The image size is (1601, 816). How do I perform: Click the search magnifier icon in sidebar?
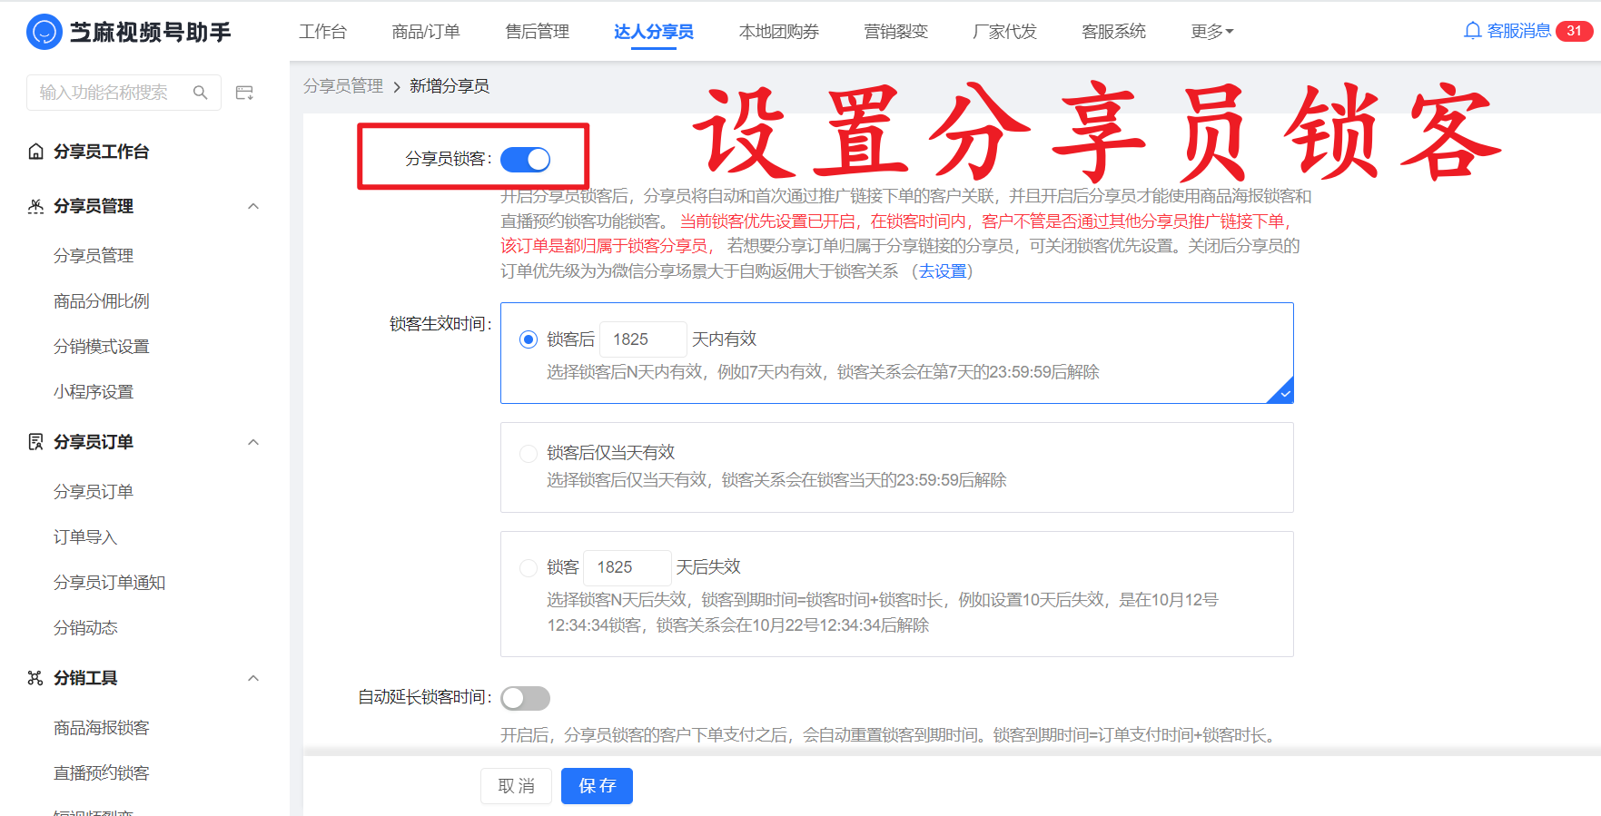(x=201, y=93)
